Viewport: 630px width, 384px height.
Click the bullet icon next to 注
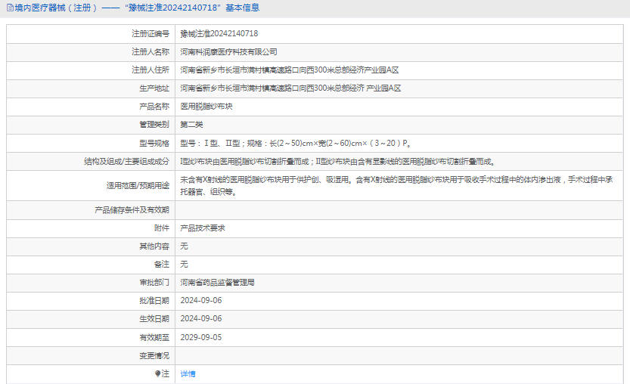(x=157, y=373)
